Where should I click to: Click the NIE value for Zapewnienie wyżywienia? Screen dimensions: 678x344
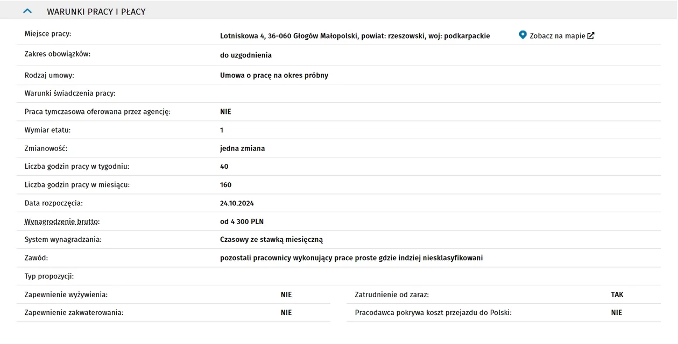point(286,295)
